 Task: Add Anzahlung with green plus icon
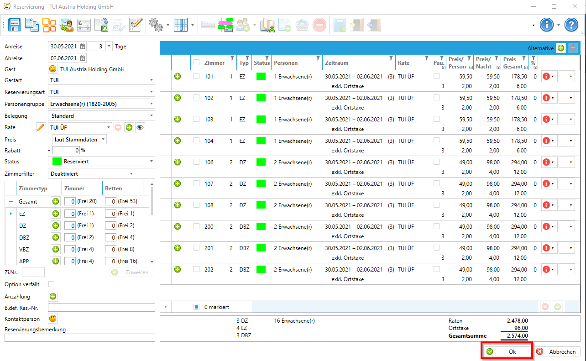[53, 297]
